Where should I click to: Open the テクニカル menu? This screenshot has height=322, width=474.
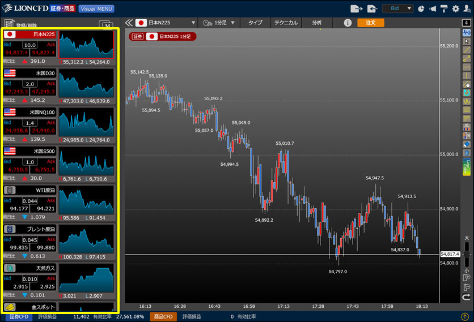[286, 23]
